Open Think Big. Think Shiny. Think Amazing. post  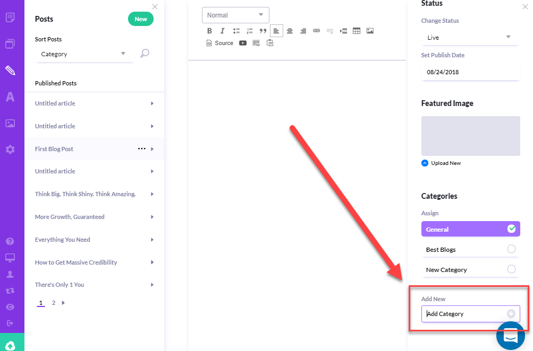86,194
